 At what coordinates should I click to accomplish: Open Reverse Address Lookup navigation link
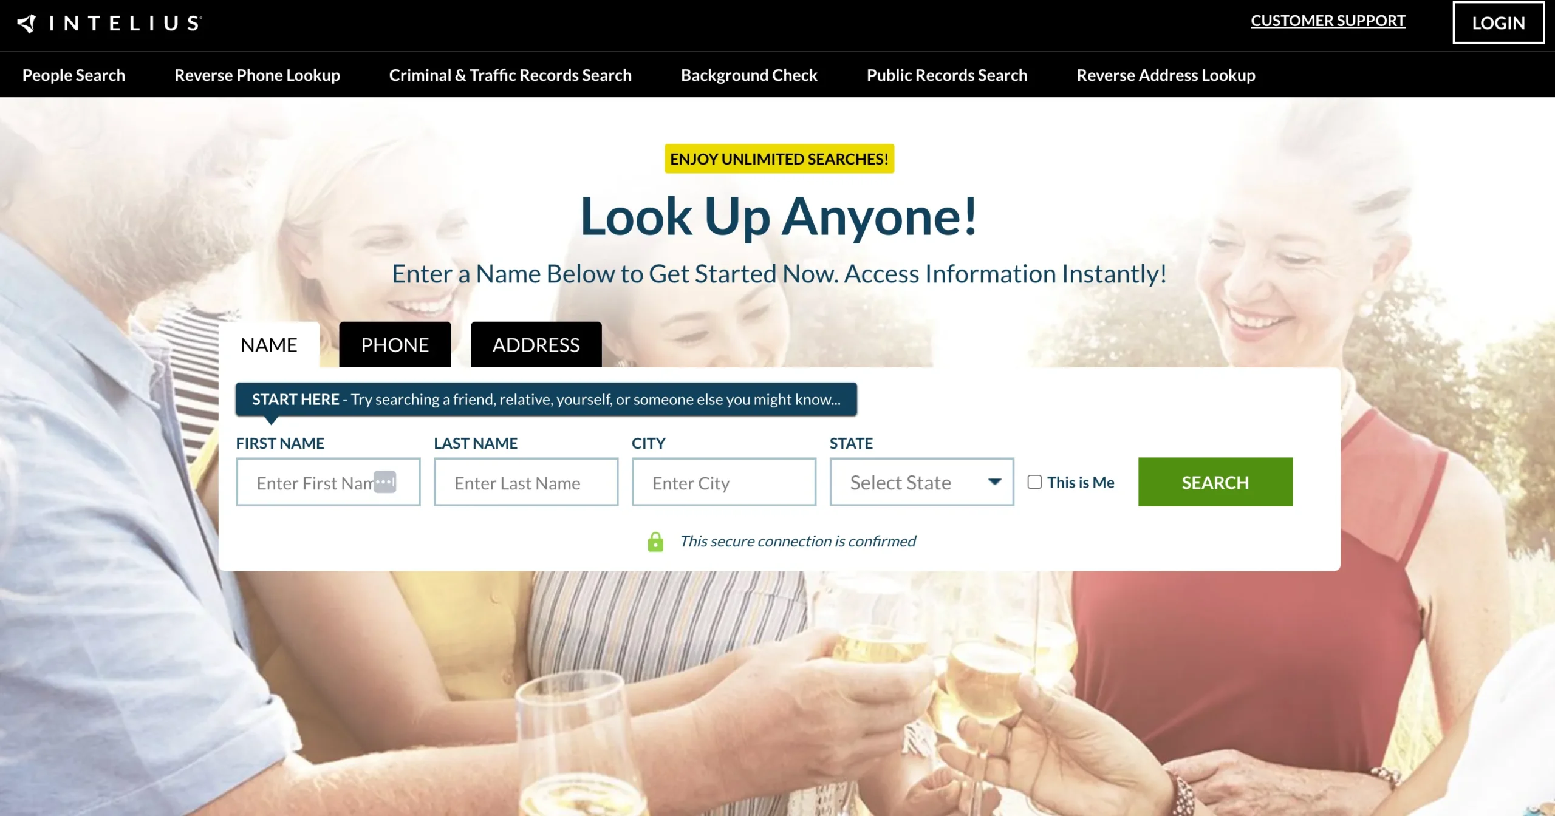coord(1166,75)
